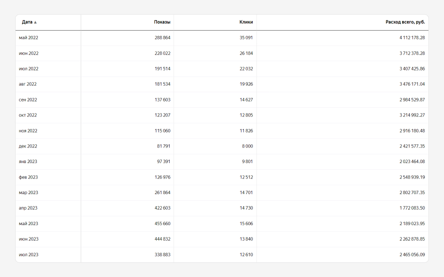Click the sort arrow next to Дата
Image resolution: width=444 pixels, height=277 pixels.
[36, 22]
